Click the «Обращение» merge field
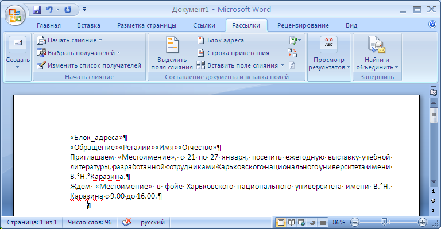The height and width of the screenshot is (229, 441). 94,148
